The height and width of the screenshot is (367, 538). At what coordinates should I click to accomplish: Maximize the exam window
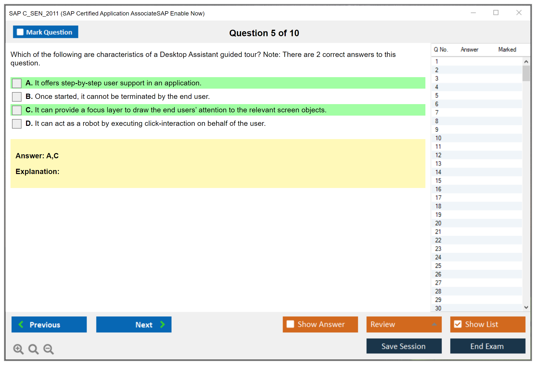coord(496,13)
